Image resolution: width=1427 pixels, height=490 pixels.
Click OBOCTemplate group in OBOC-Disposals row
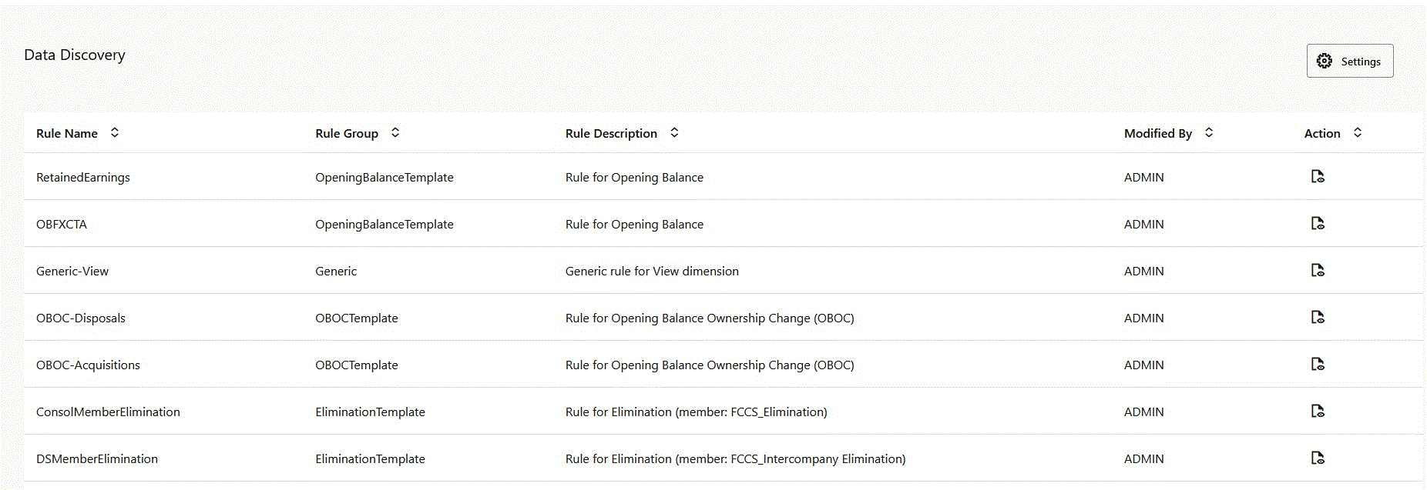coord(357,318)
